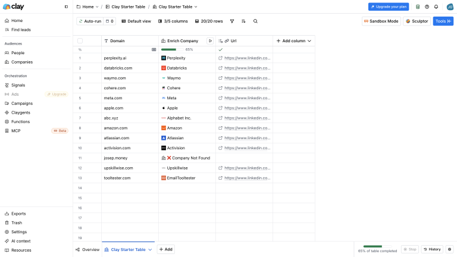Viewport: 457px width, 257px height.
Task: Open People audiences
Action: coord(14,53)
